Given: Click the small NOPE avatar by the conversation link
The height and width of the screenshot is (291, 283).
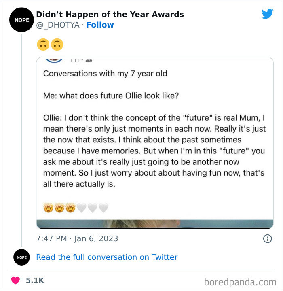Looking at the screenshot, I should (21, 257).
